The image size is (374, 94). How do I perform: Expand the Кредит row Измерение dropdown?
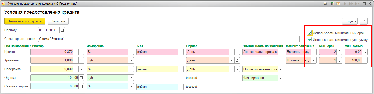(131, 52)
